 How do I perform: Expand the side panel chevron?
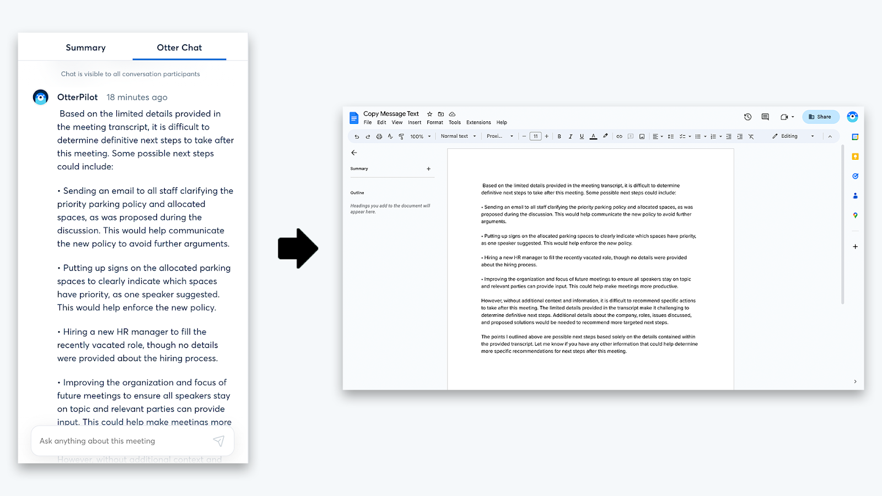[x=855, y=381]
